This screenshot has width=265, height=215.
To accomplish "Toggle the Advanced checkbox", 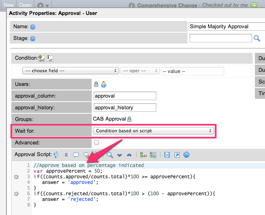I will (96, 142).
